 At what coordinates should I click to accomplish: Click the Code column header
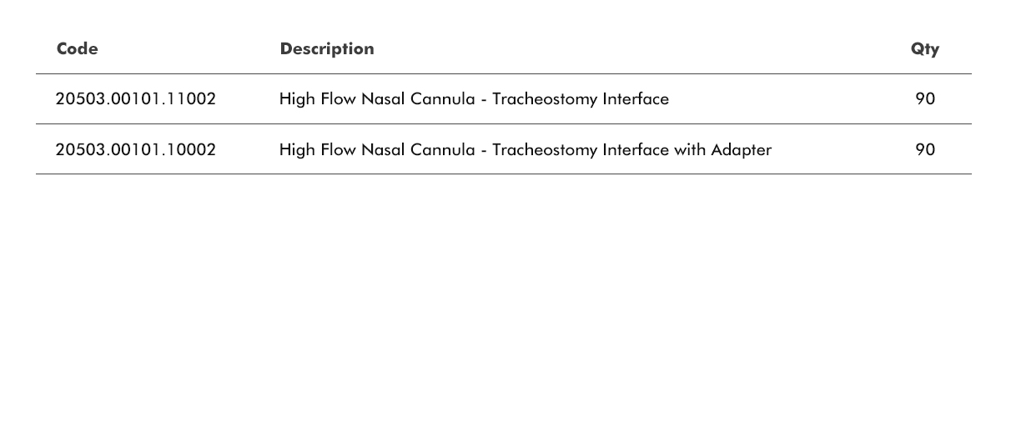(x=78, y=49)
